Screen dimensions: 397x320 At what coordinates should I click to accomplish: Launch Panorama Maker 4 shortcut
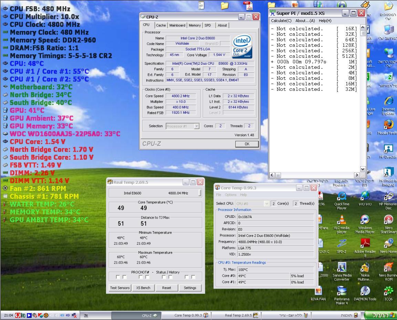click(342, 295)
